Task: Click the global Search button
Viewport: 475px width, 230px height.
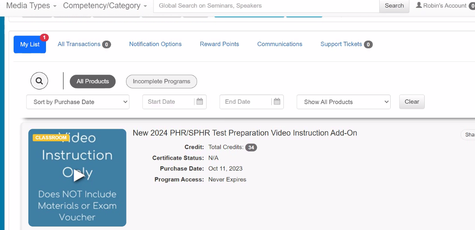Action: coord(394,6)
